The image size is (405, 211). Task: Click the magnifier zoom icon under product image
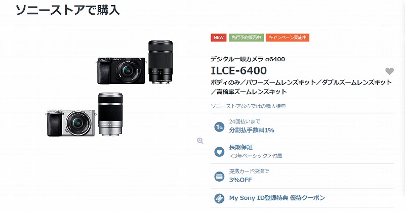(x=200, y=141)
